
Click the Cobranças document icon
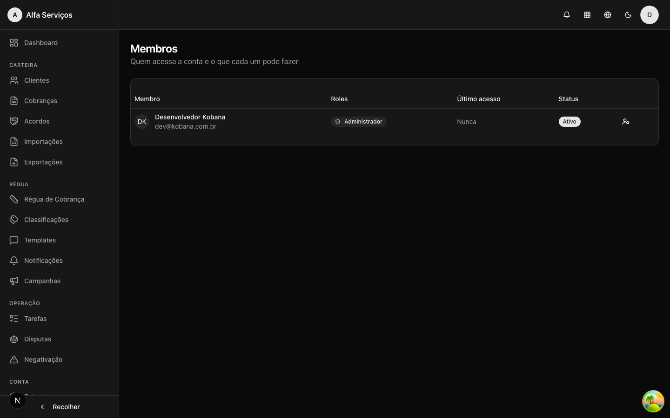pos(14,101)
